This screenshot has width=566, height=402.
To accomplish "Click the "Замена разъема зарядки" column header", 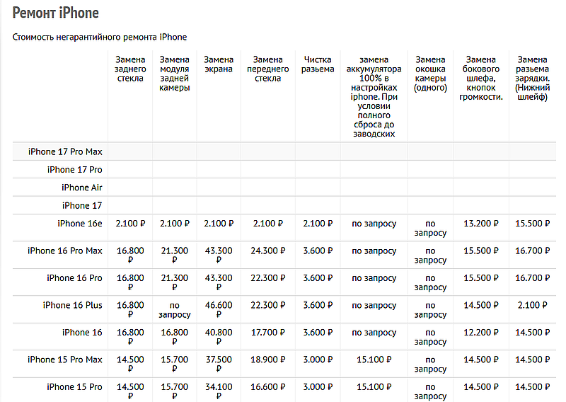I will pyautogui.click(x=532, y=79).
